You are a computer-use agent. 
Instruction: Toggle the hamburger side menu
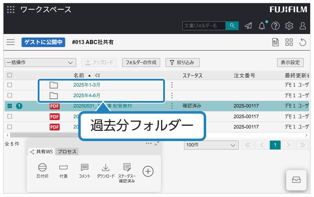(x=11, y=42)
